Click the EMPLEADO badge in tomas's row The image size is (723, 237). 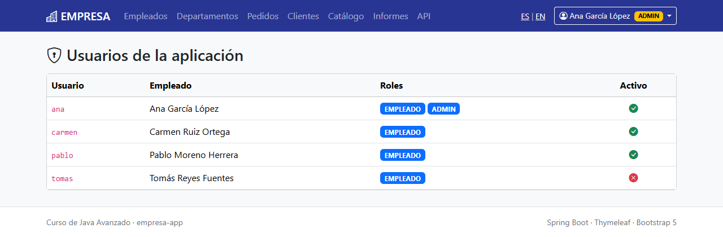point(403,178)
